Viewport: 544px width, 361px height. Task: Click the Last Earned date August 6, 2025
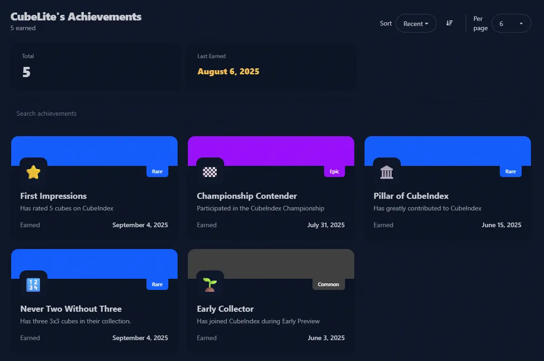point(228,72)
